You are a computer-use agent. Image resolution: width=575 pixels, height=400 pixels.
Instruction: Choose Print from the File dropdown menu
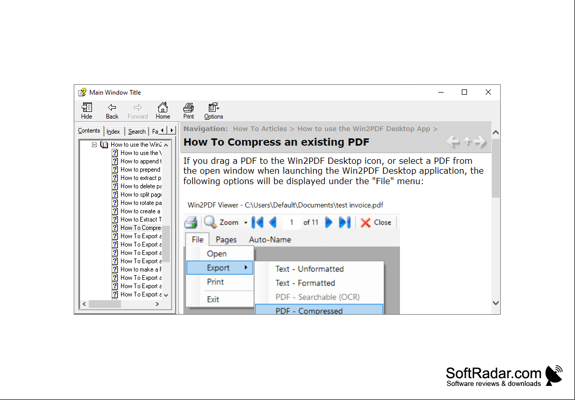220,282
